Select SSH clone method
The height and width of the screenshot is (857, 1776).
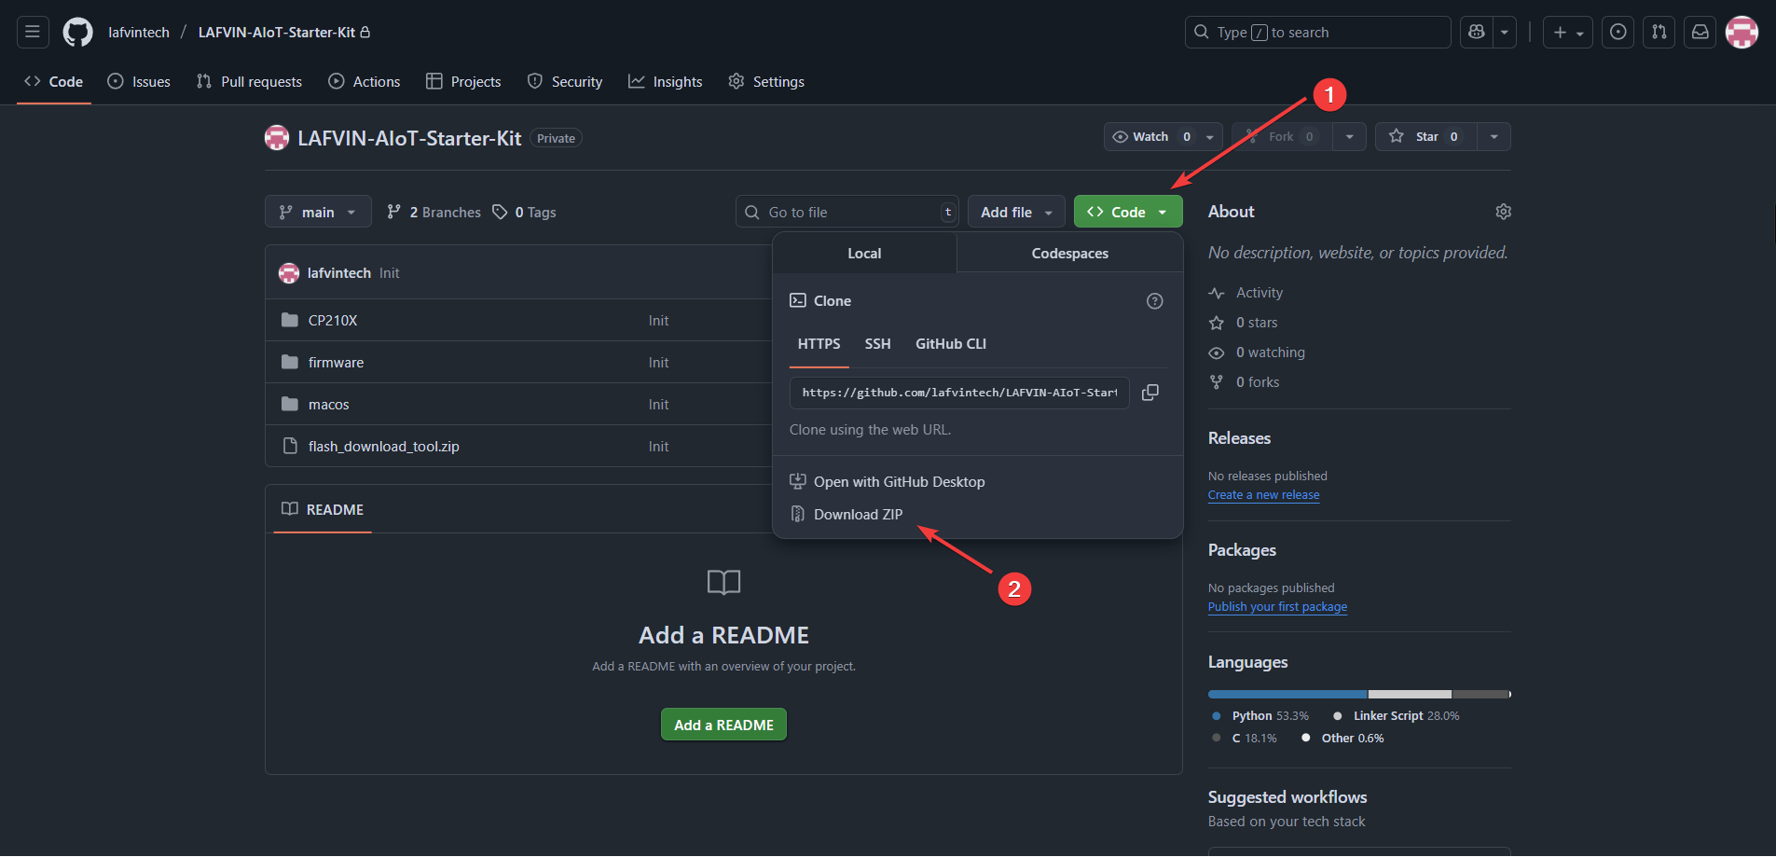coord(877,344)
